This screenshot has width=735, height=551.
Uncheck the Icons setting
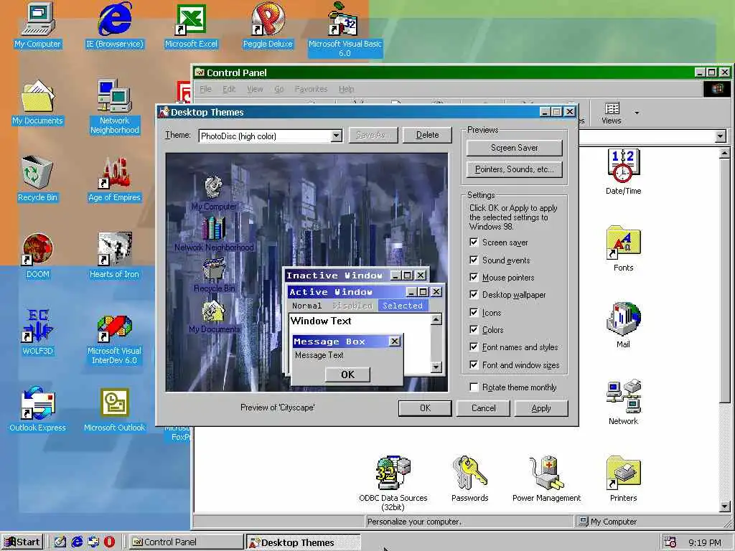[474, 312]
